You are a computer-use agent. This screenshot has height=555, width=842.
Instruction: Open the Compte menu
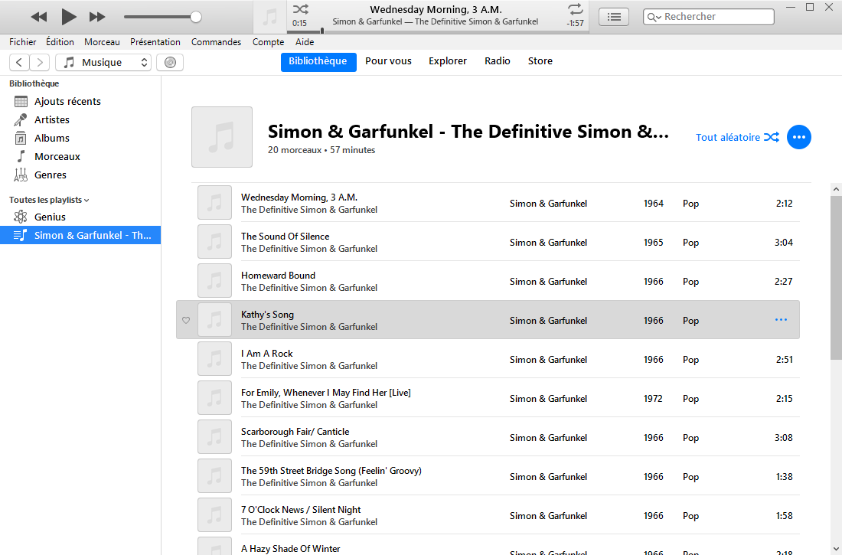tap(268, 42)
